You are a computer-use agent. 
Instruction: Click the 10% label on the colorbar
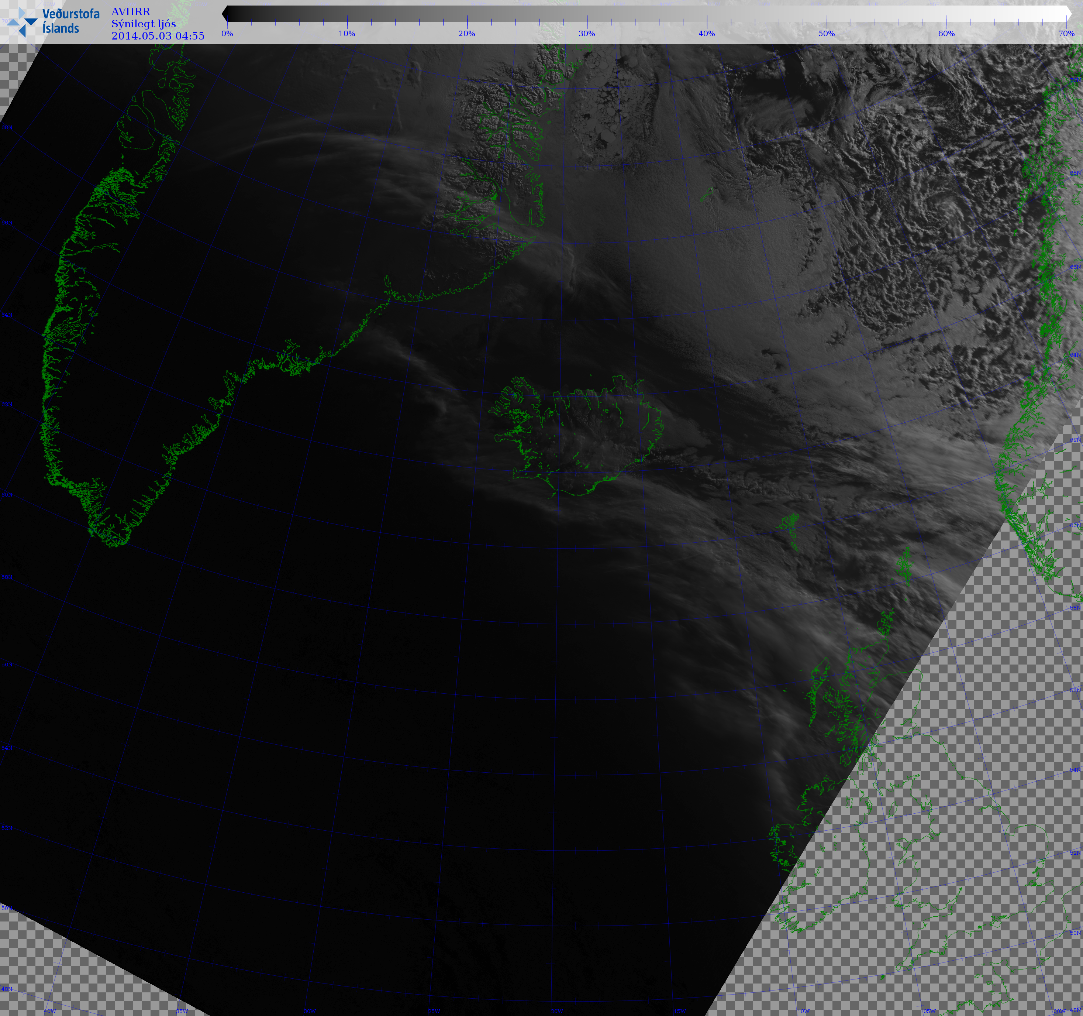pos(347,33)
